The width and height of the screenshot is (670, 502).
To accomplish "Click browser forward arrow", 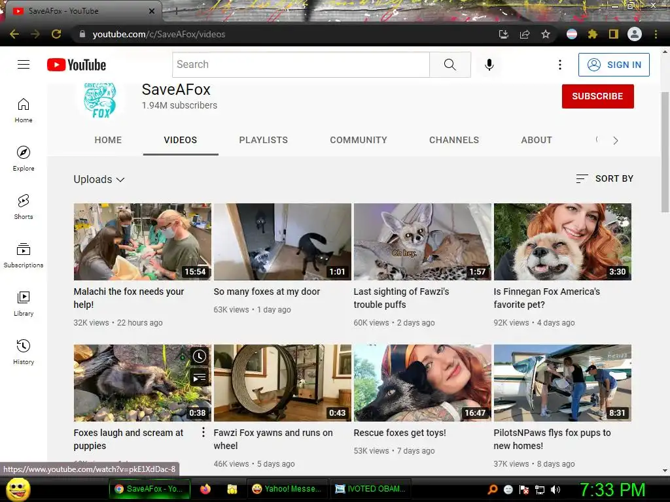I will click(x=35, y=34).
